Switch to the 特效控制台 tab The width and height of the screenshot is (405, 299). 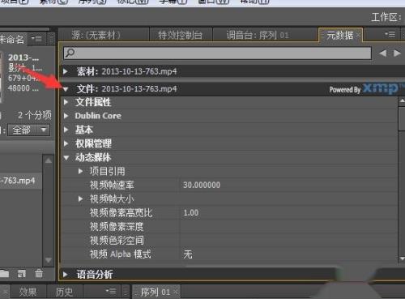pos(180,35)
